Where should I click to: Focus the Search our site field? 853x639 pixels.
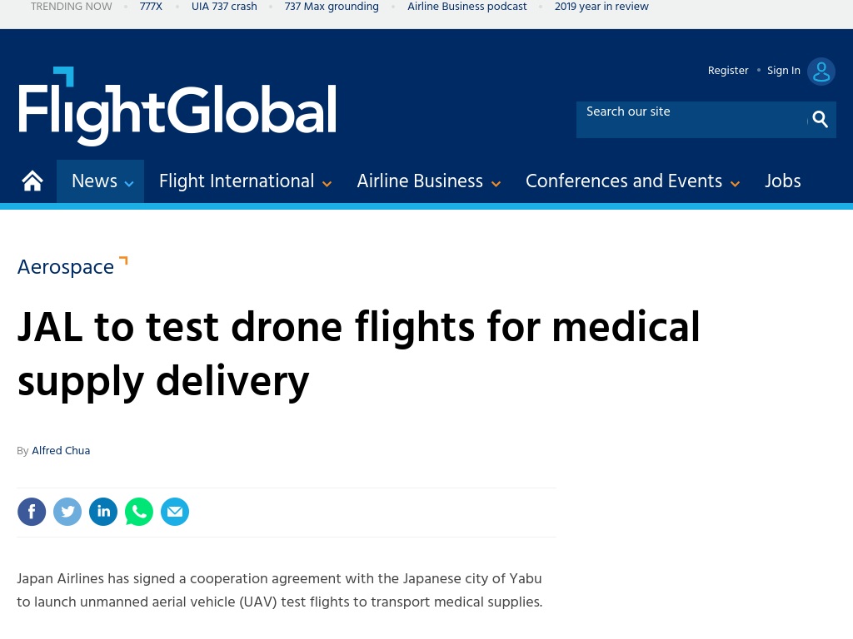click(x=691, y=120)
